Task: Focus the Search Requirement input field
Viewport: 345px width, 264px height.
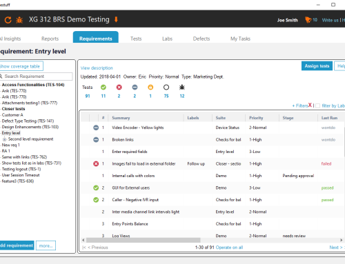Action: coord(36,77)
